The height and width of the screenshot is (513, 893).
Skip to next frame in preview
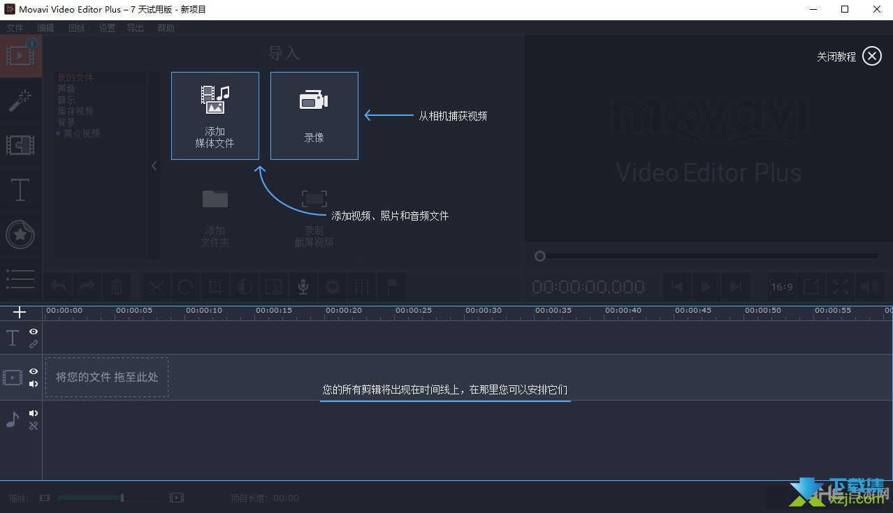pyautogui.click(x=735, y=287)
